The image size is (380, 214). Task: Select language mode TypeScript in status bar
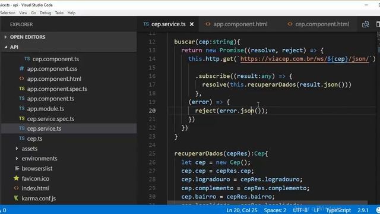click(x=338, y=210)
